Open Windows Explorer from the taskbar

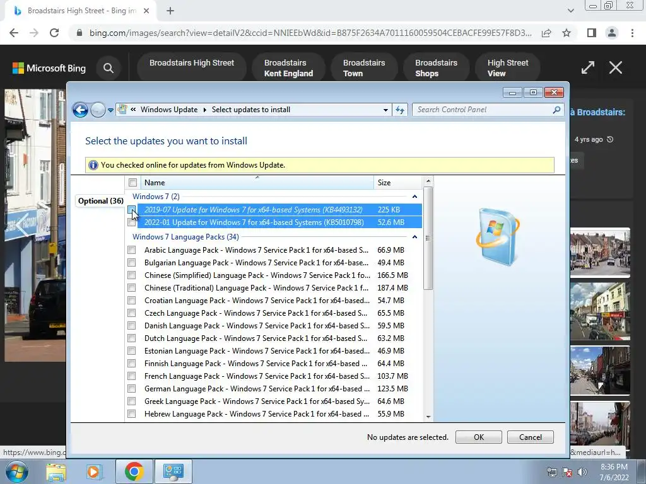(x=56, y=471)
